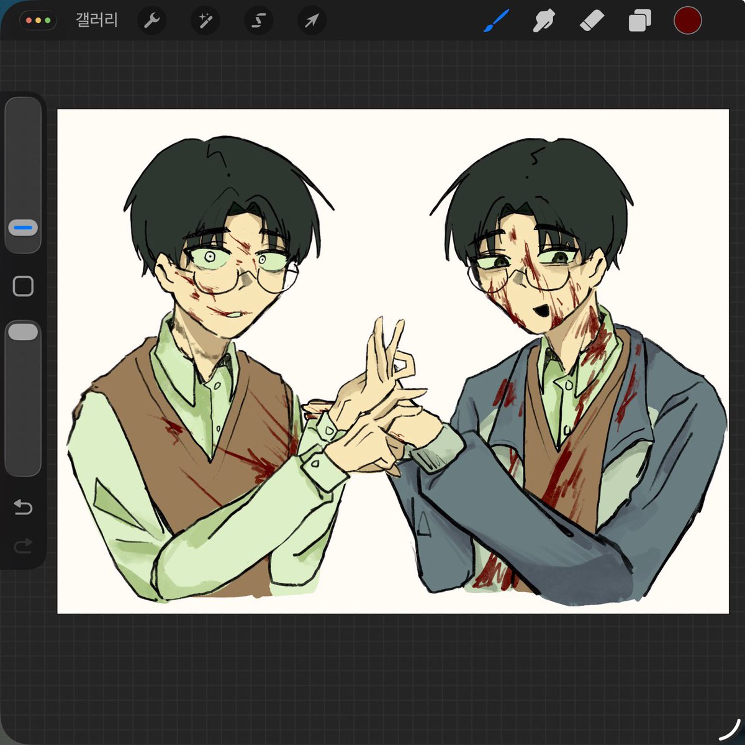Screen dimensions: 745x745
Task: Click the window traffic-light controls pill
Action: pyautogui.click(x=38, y=21)
